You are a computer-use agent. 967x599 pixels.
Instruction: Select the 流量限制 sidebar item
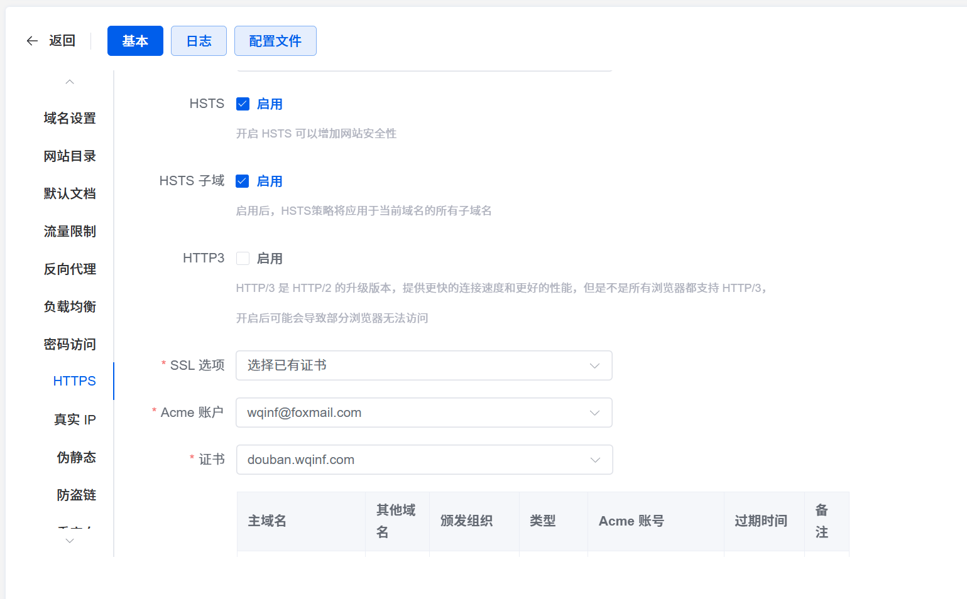[x=70, y=231]
